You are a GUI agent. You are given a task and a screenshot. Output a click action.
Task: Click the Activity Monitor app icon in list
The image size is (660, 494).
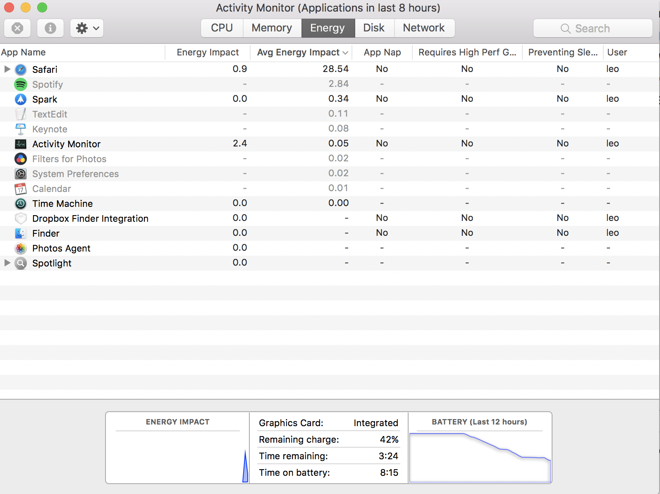pyautogui.click(x=21, y=144)
